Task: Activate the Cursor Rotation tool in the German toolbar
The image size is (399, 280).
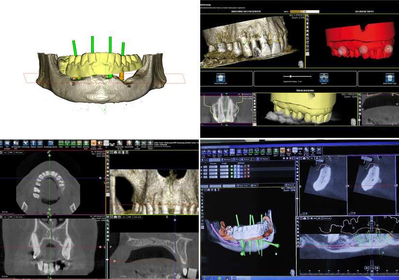Action: pos(93,143)
